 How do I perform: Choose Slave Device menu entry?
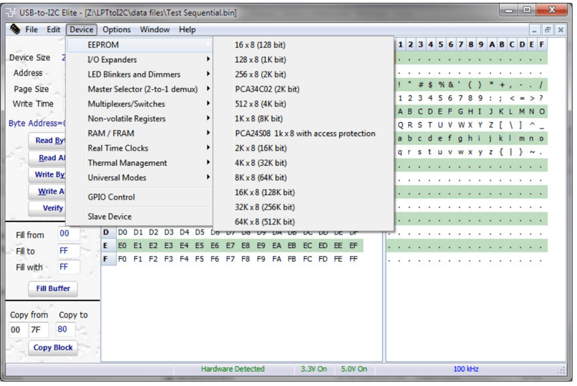click(x=110, y=217)
